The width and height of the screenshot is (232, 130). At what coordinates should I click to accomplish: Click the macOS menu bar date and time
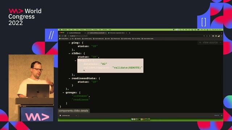pos(217,30)
